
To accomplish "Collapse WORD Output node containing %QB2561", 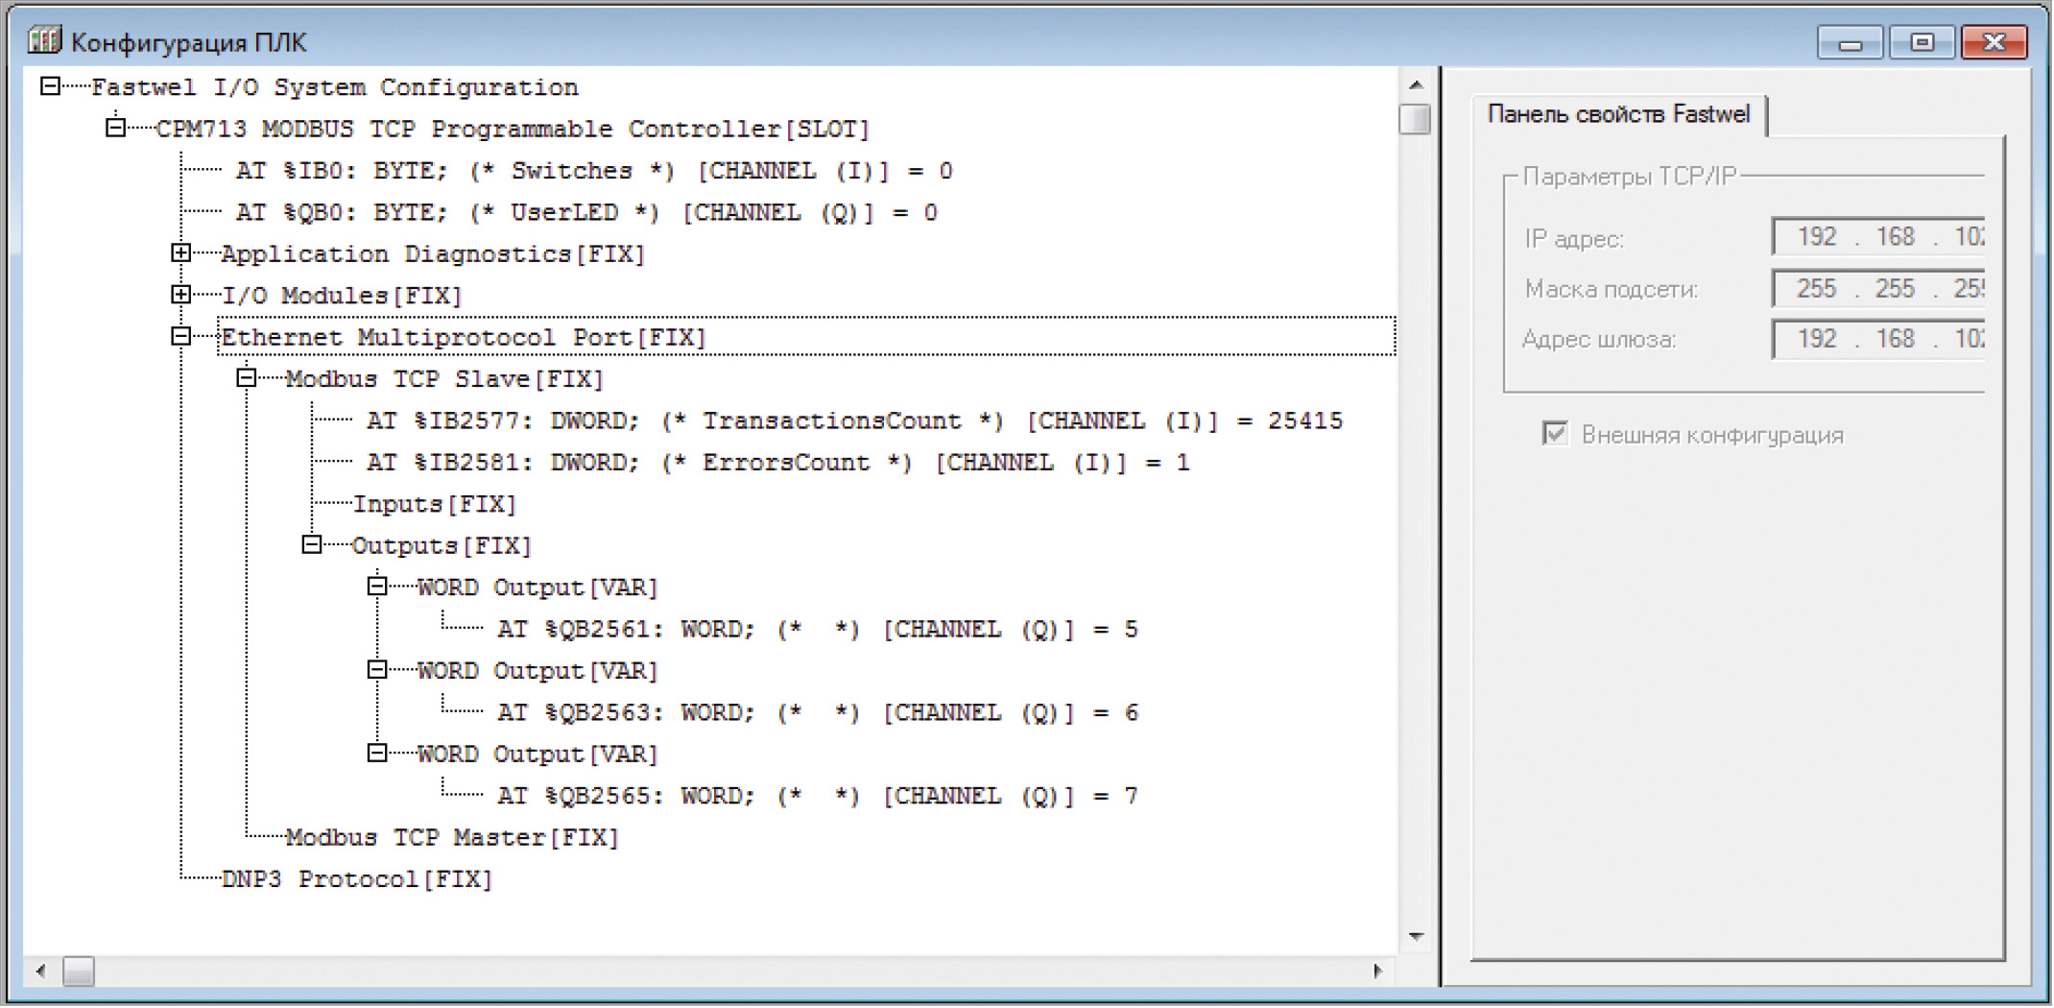I will [377, 587].
